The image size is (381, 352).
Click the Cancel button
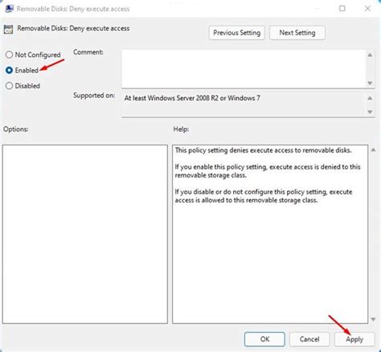309,339
